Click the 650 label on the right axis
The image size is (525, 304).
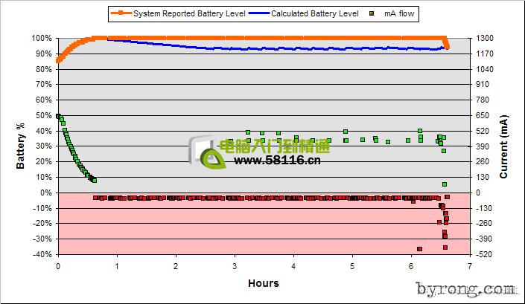(x=484, y=115)
